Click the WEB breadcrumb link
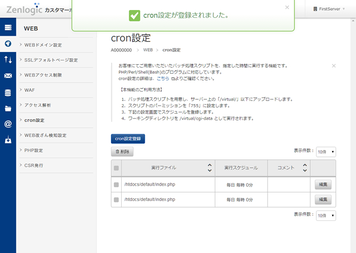The width and height of the screenshot is (356, 253). point(148,50)
